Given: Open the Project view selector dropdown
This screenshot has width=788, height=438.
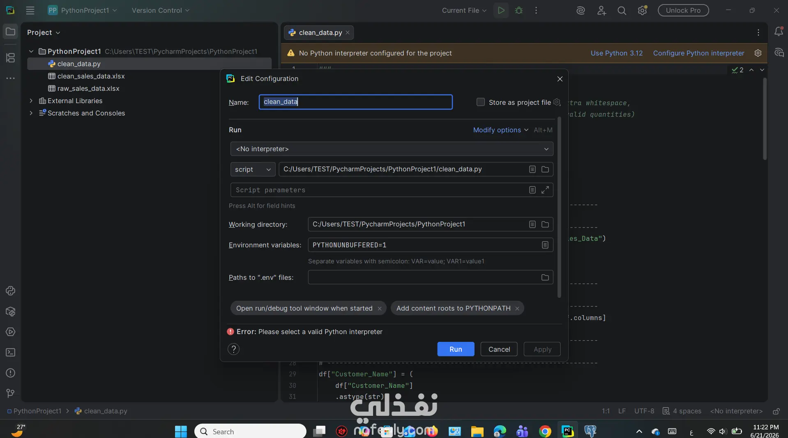Looking at the screenshot, I should point(44,32).
